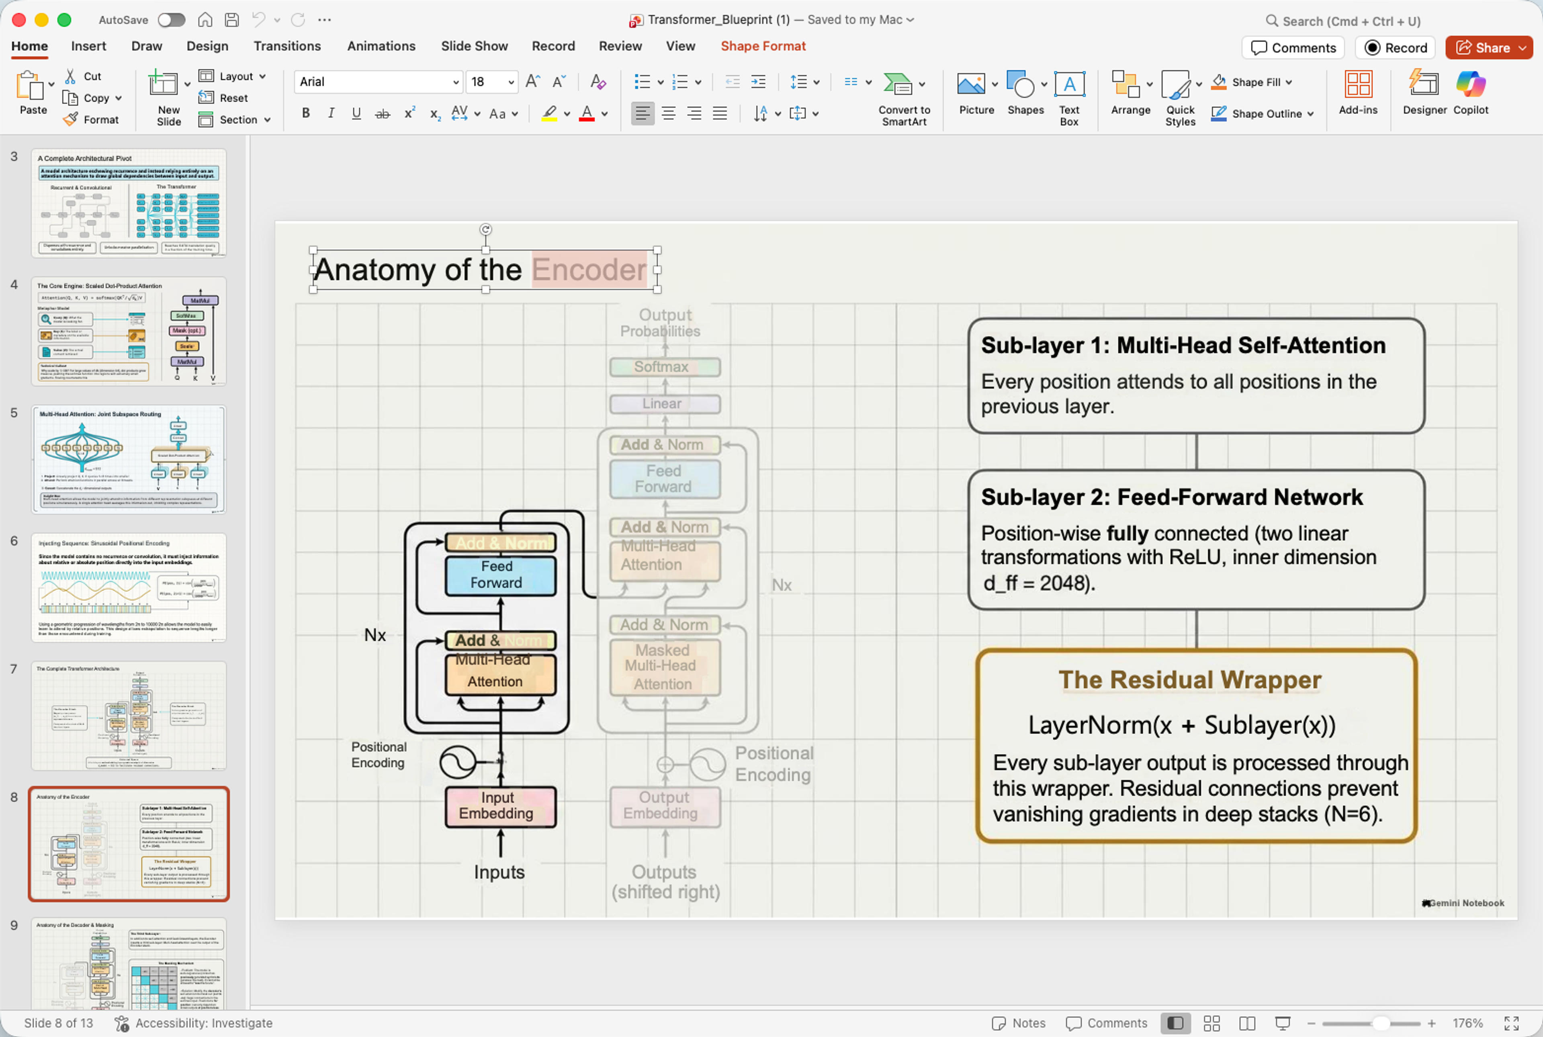Screen dimensions: 1543x1037
Task: Toggle the AutoSave switch
Action: [171, 20]
